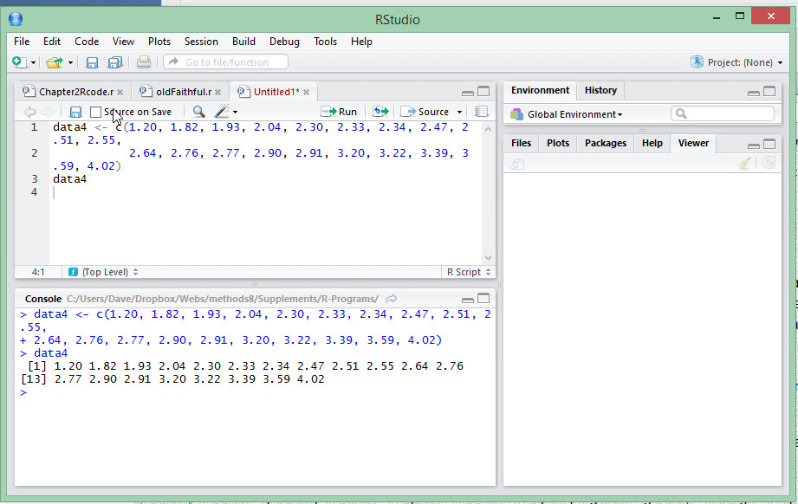Click the Find/Replace magnifier icon
Screen dimensions: 798x504
199,112
